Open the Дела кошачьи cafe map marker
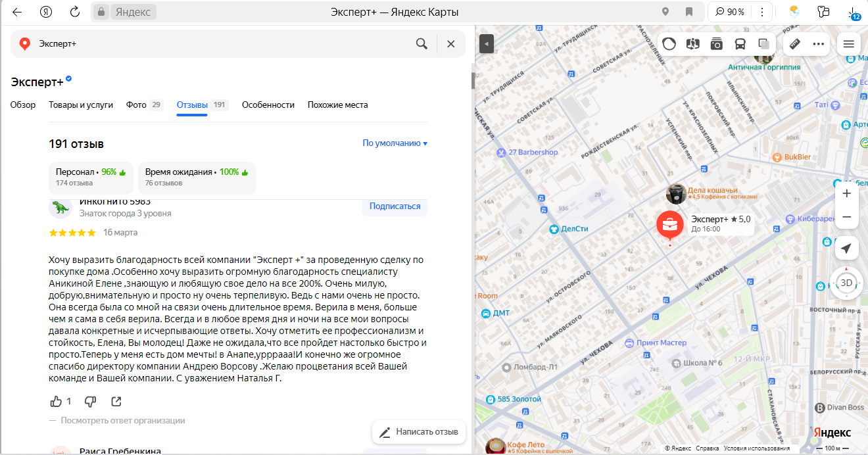Screen dimensions: 868x455 click(677, 194)
